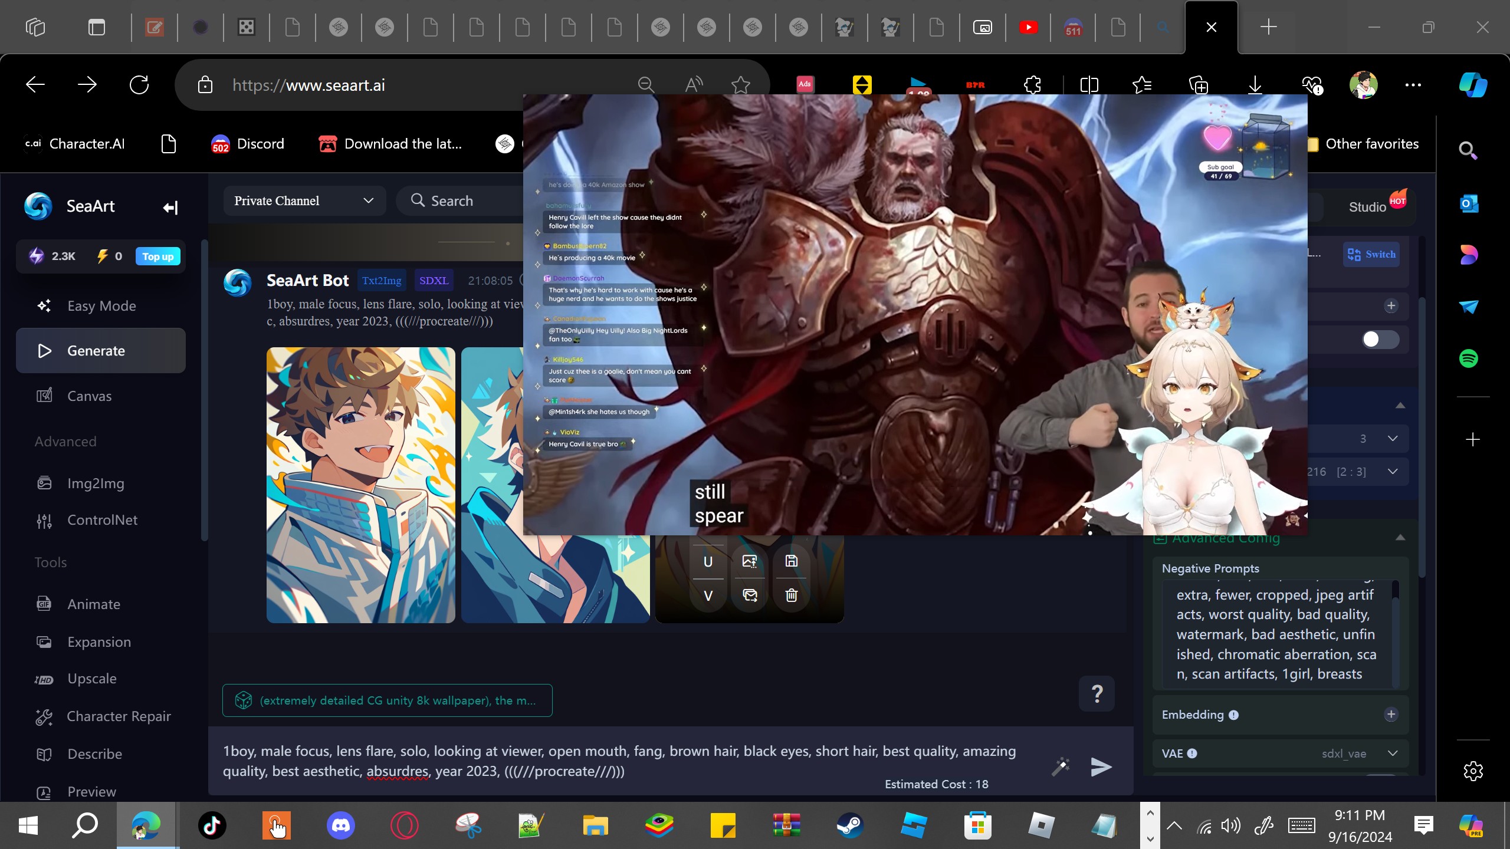Open the Animate tool
This screenshot has height=849, width=1510.
(101, 604)
